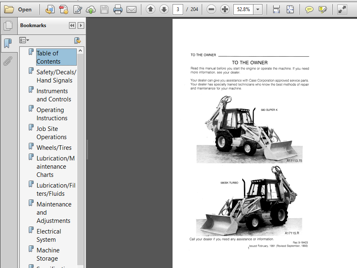Click the Print icon
357x268 pixels.
(x=118, y=9)
